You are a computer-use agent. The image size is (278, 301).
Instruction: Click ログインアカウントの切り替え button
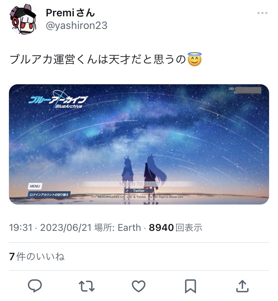pyautogui.click(x=49, y=194)
